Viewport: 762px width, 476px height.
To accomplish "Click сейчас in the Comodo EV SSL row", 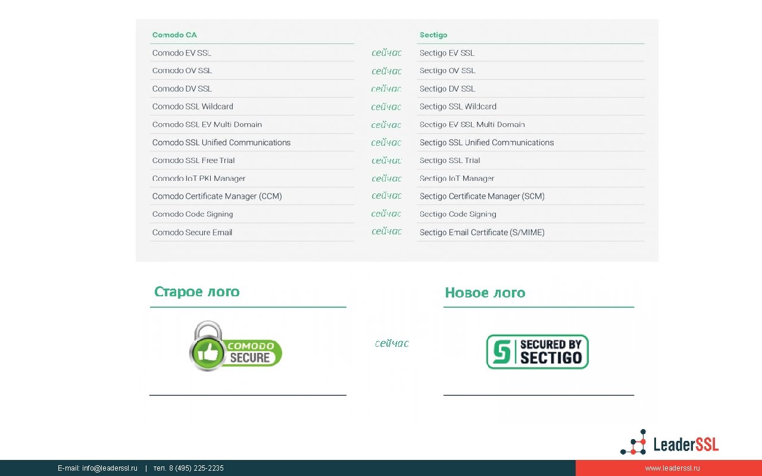I will 387,53.
